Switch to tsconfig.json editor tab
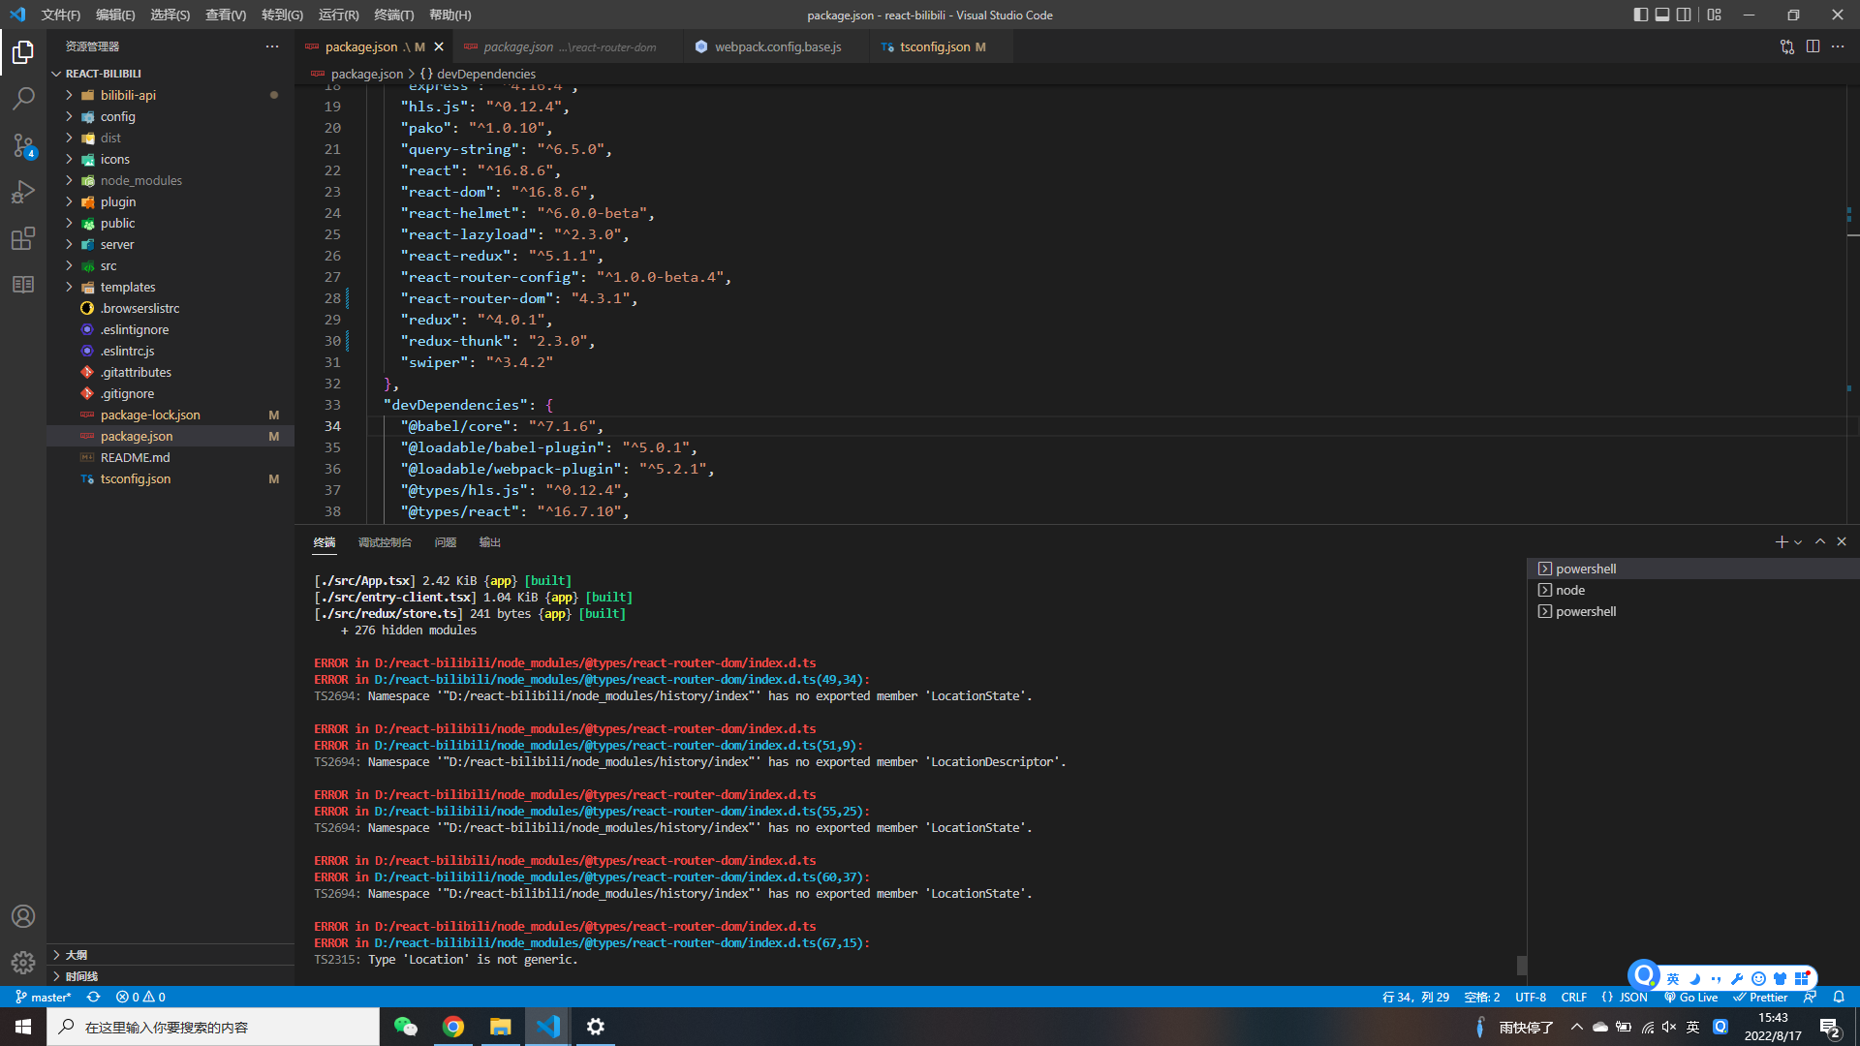Image resolution: width=1860 pixels, height=1046 pixels. point(934,46)
